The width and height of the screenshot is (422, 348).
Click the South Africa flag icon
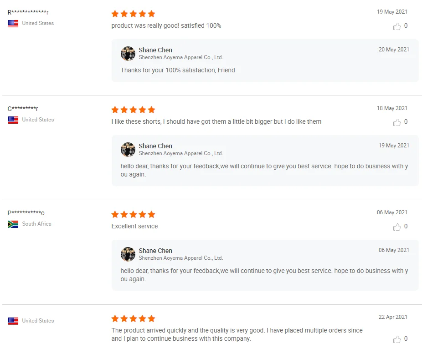coord(13,224)
